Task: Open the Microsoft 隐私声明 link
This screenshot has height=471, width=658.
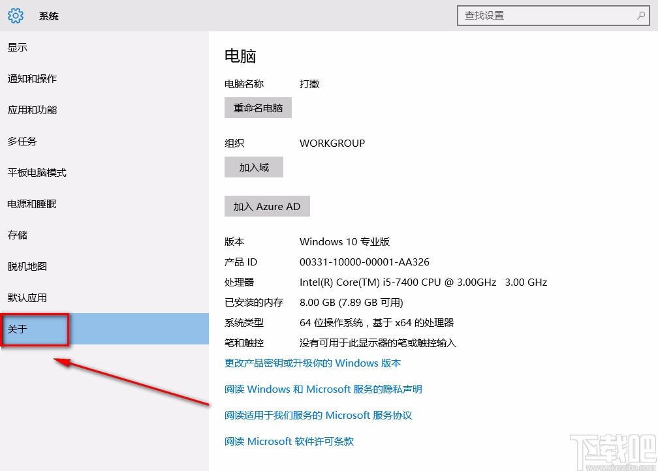Action: (x=323, y=389)
